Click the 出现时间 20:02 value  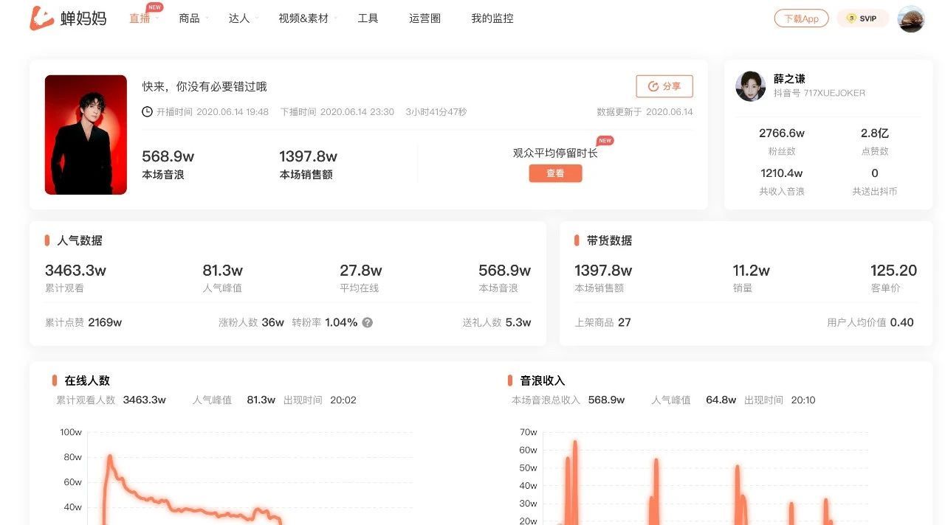343,400
